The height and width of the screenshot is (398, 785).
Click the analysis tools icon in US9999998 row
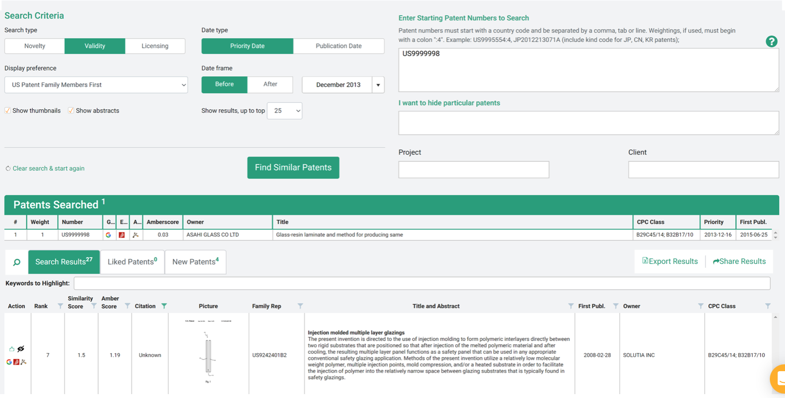[x=136, y=235]
